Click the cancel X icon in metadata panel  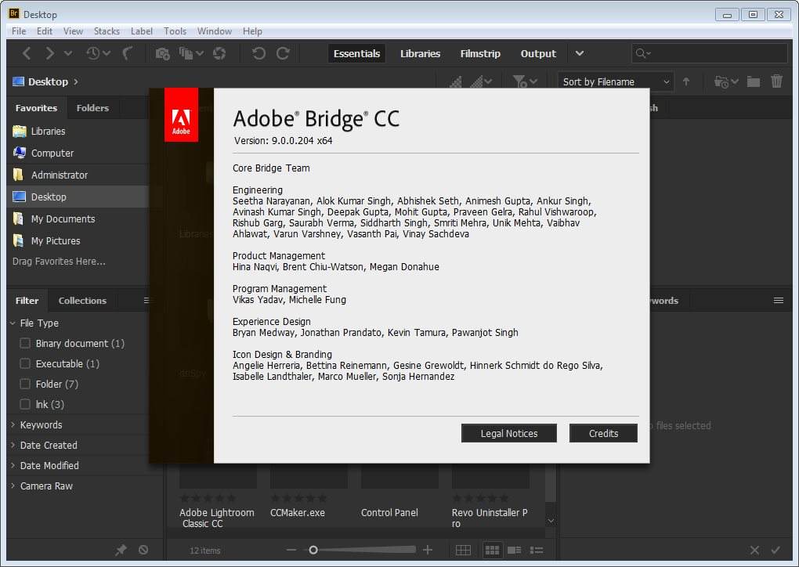click(x=754, y=551)
